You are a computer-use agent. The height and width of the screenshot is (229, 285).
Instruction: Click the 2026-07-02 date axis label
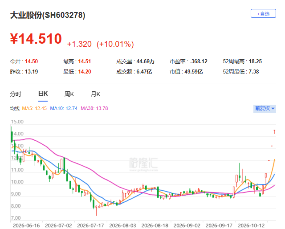58,225
